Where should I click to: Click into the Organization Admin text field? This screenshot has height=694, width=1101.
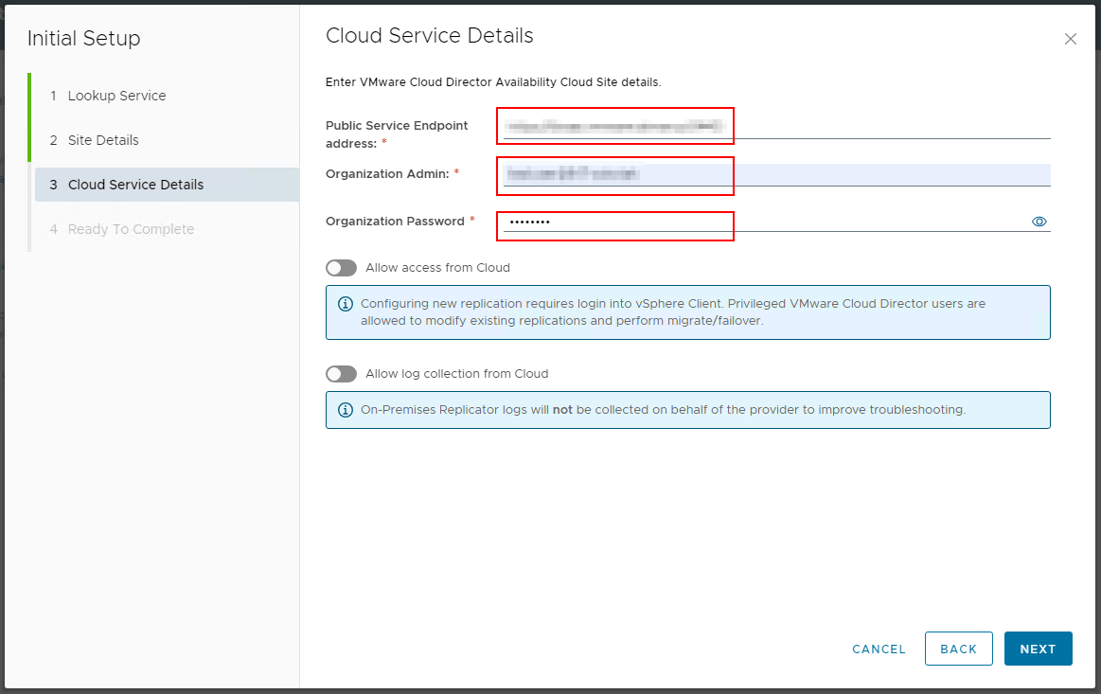pyautogui.click(x=776, y=174)
